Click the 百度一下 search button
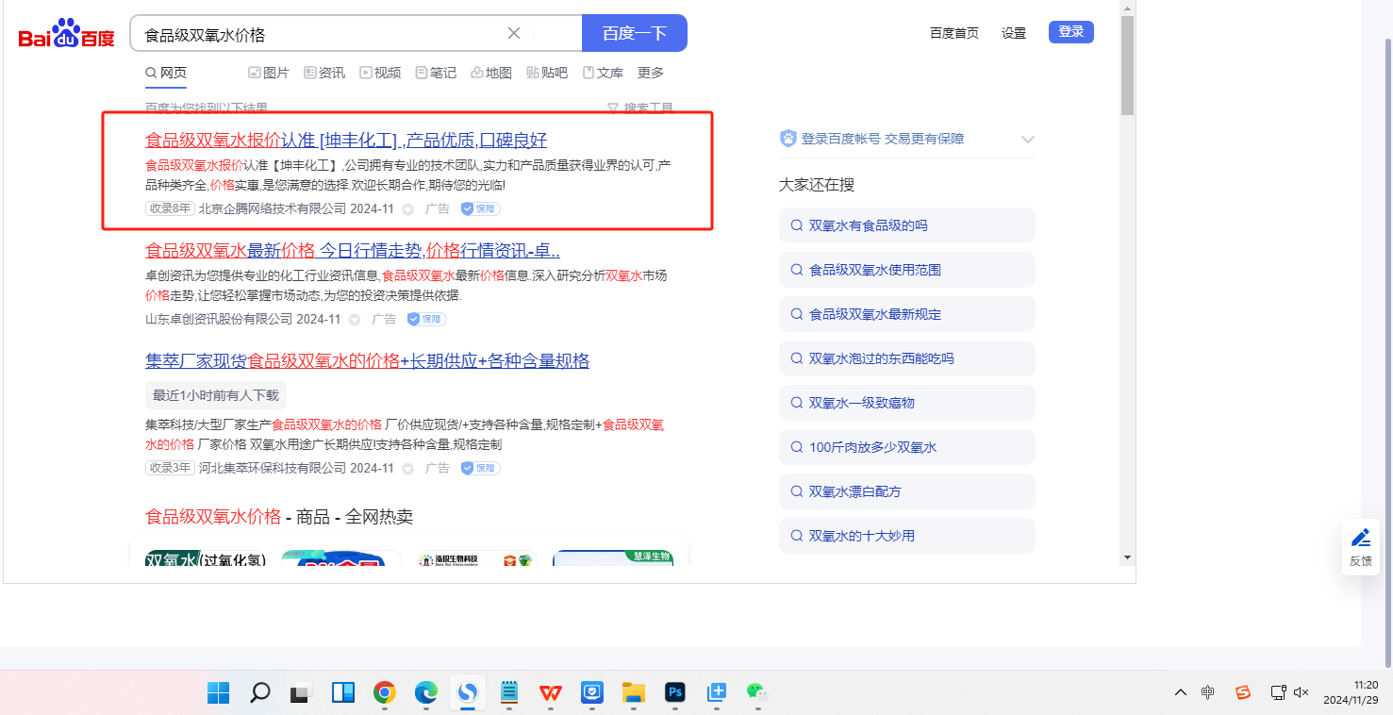The height and width of the screenshot is (715, 1393). point(634,34)
